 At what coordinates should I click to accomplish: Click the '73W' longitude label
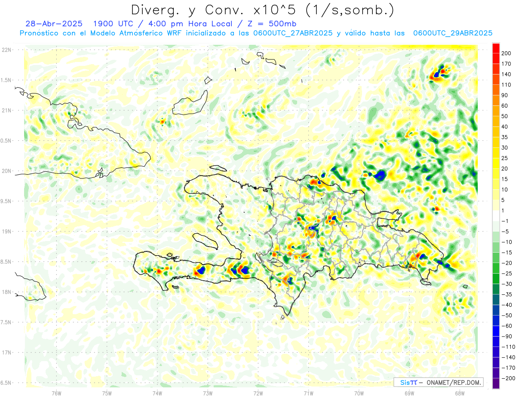[208, 393]
